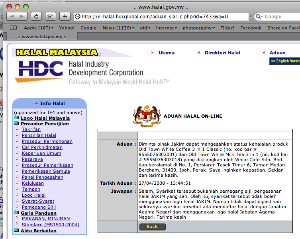This screenshot has height=239, width=300.
Task: Reload the page with the refresh icon
Action: click(x=36, y=16)
